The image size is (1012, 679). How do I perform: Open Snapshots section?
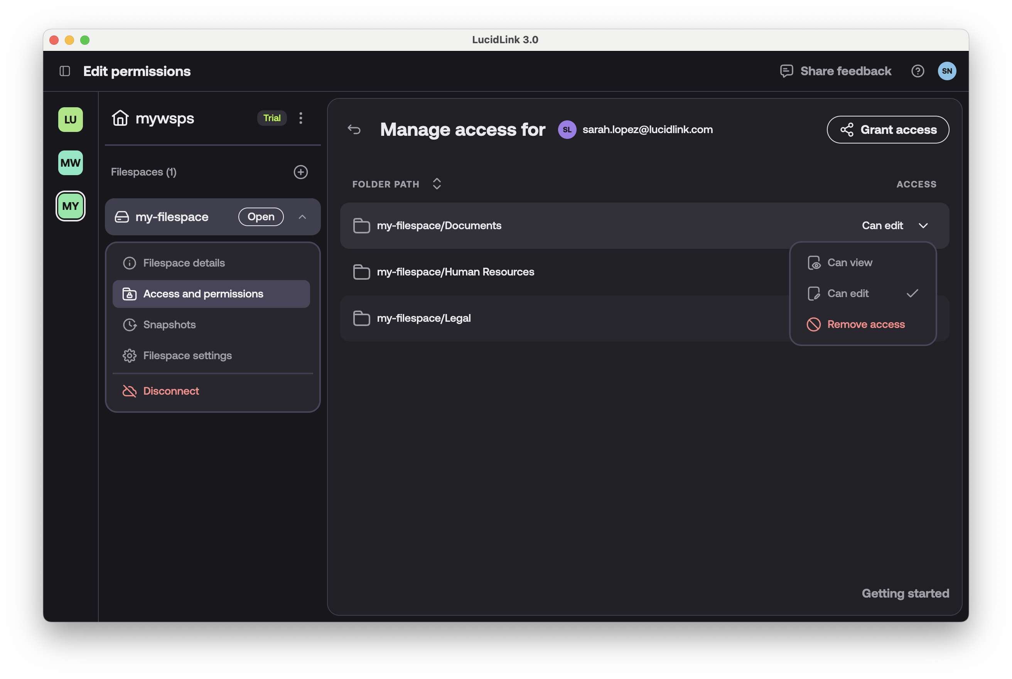tap(211, 325)
